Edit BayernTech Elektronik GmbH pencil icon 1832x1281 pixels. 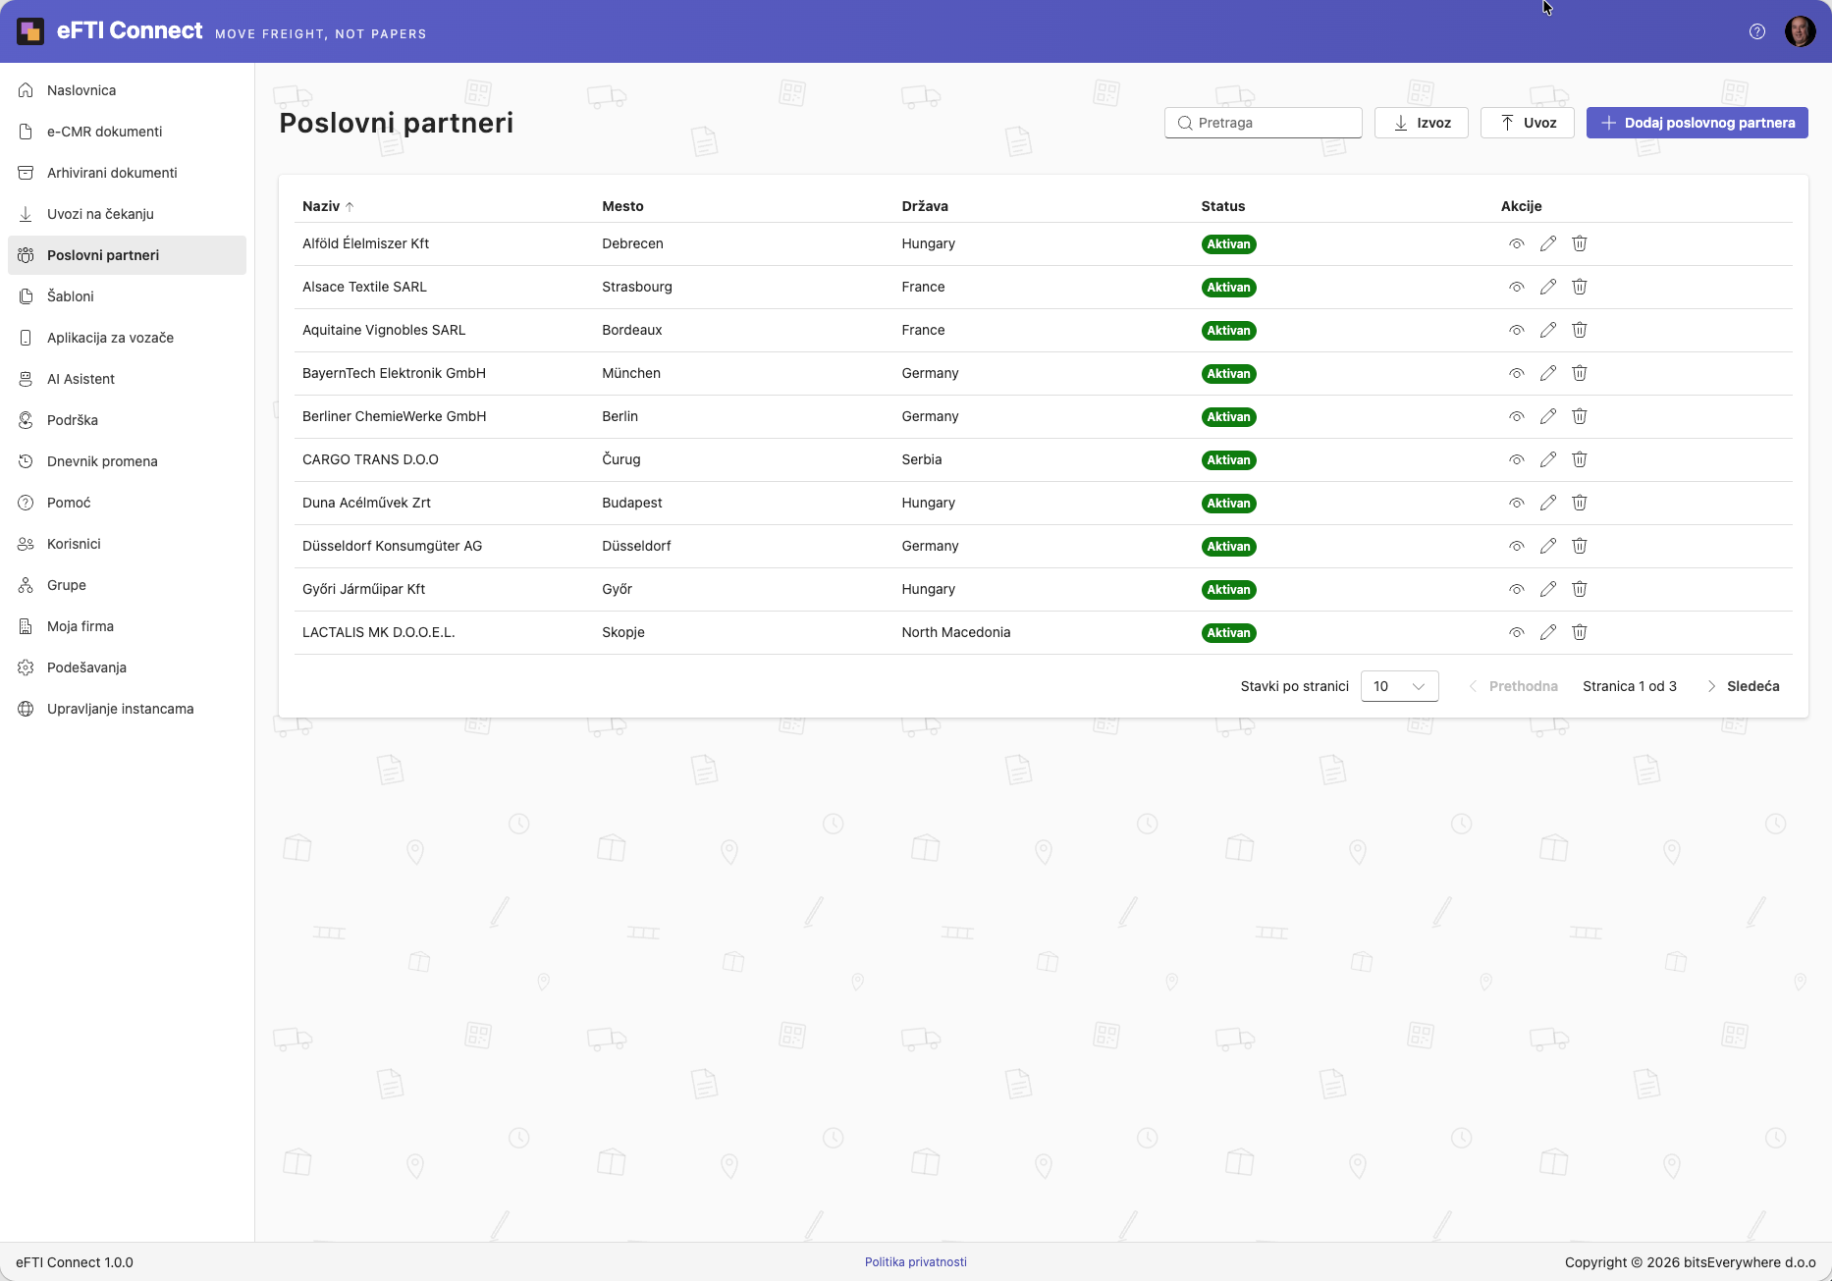[x=1548, y=373]
